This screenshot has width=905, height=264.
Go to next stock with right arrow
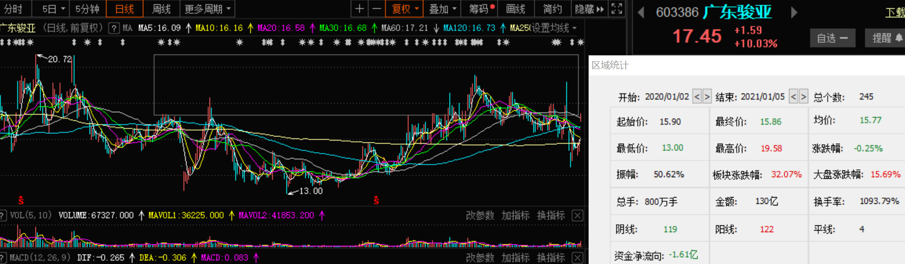click(794, 13)
